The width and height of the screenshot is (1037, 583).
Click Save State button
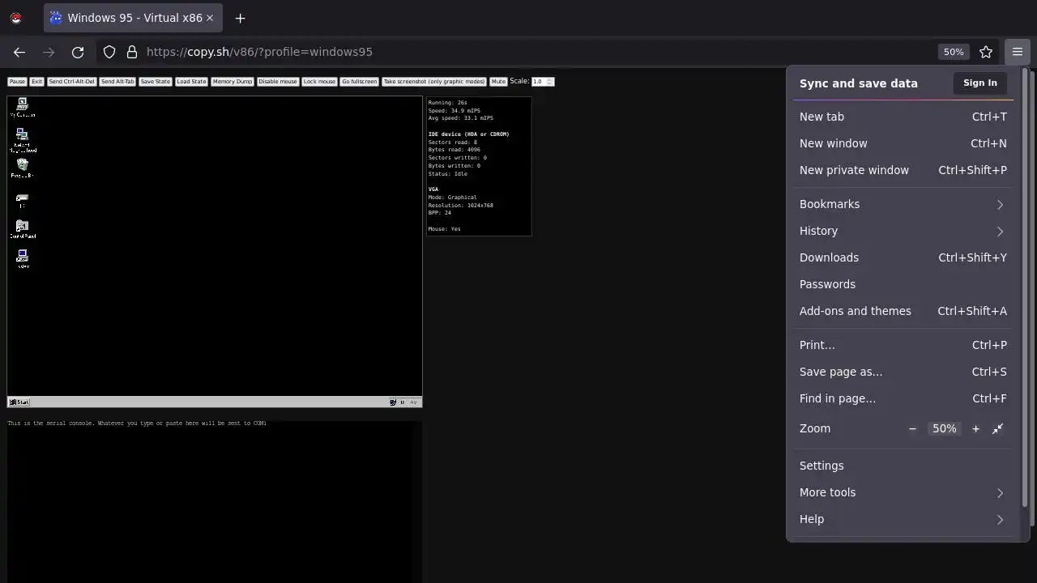pyautogui.click(x=156, y=82)
